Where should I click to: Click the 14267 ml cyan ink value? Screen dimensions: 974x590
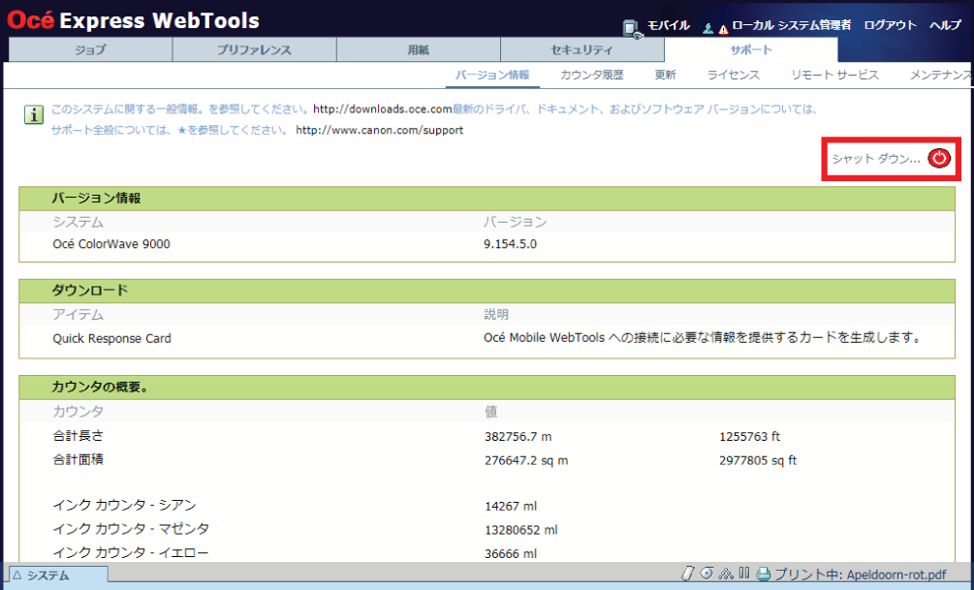point(511,506)
